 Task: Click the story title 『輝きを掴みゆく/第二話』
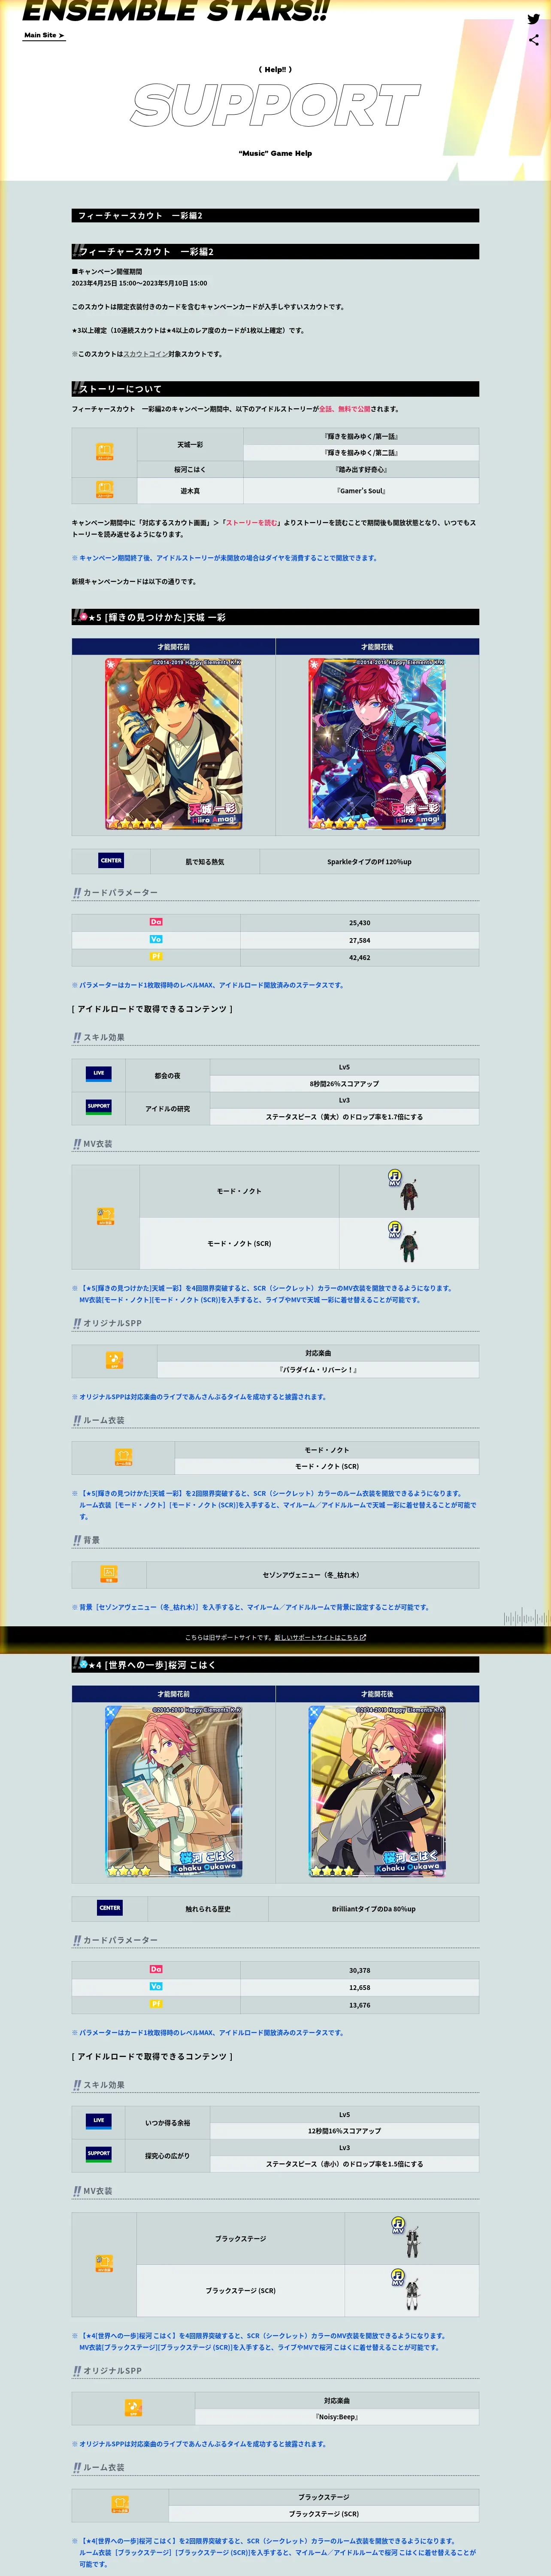point(361,452)
